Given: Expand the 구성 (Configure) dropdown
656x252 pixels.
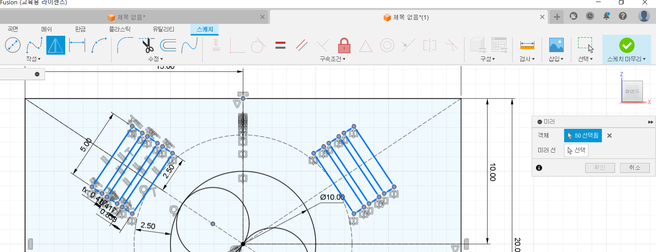Looking at the screenshot, I should pos(488,59).
